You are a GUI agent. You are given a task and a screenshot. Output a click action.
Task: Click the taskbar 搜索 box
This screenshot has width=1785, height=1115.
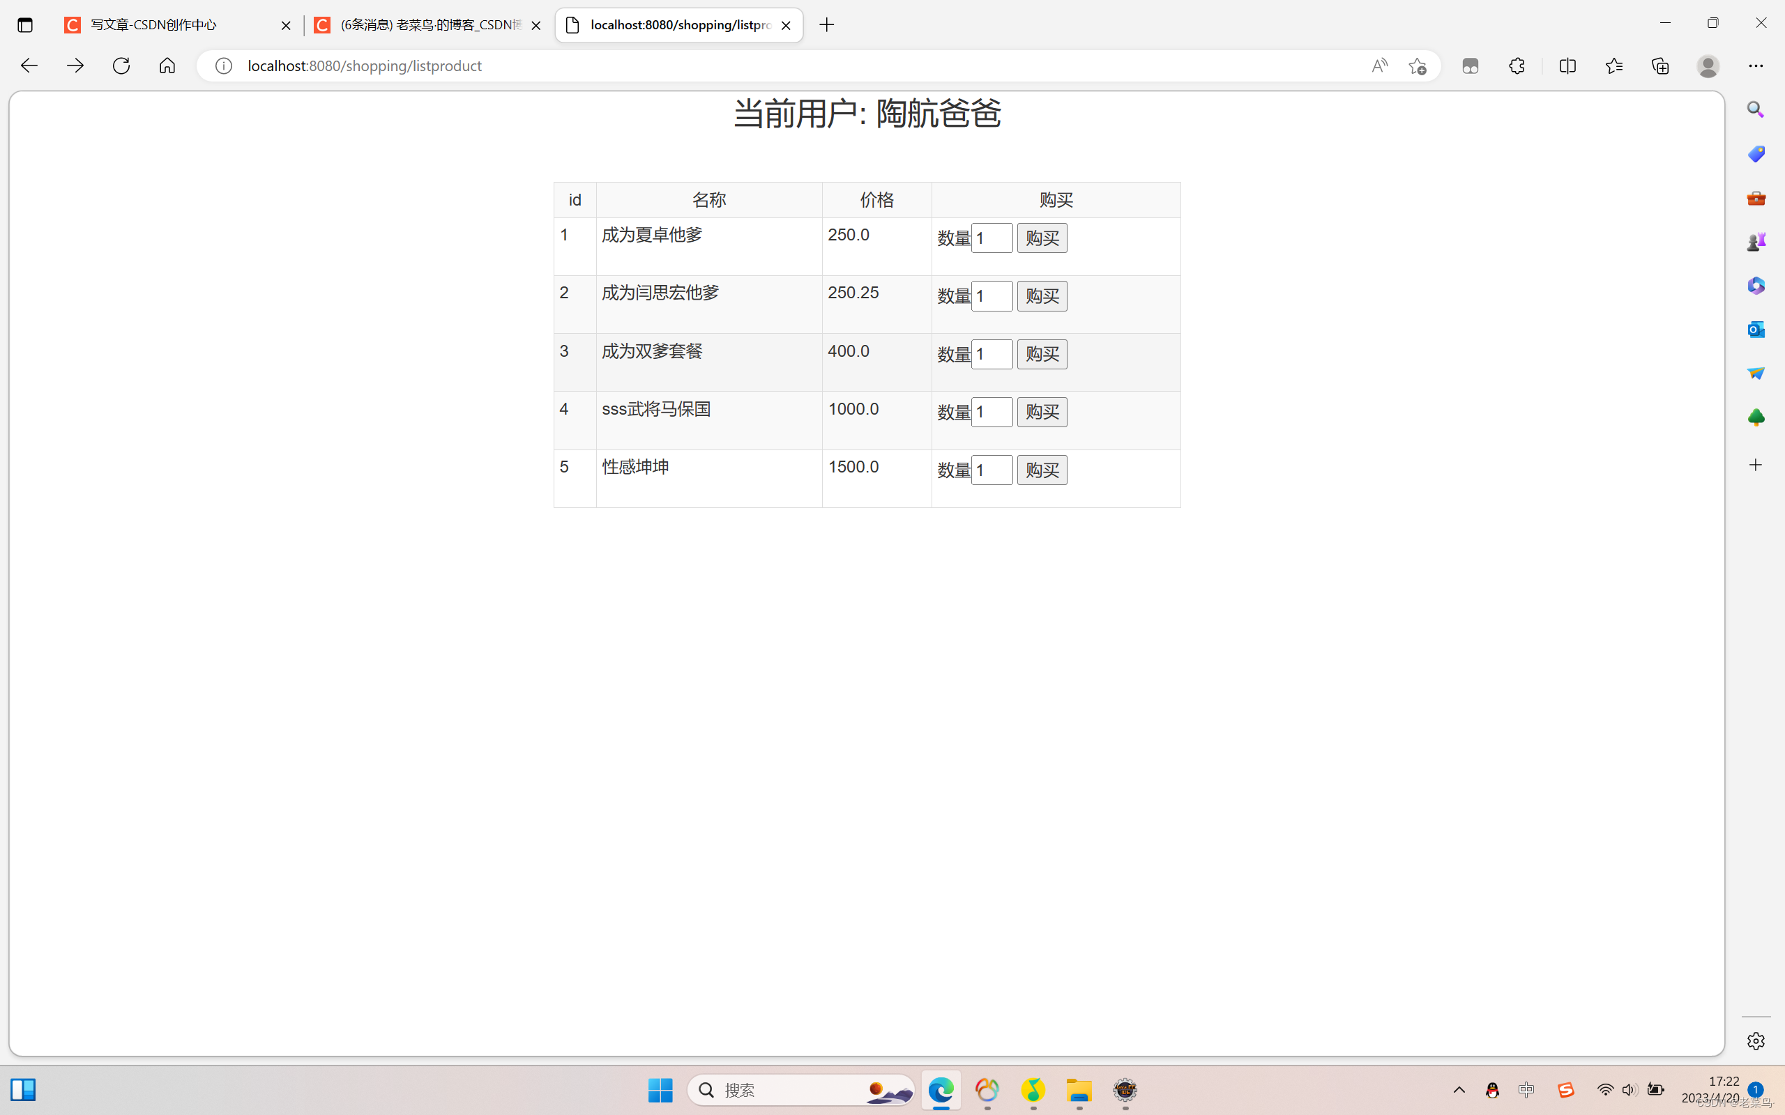pos(801,1090)
